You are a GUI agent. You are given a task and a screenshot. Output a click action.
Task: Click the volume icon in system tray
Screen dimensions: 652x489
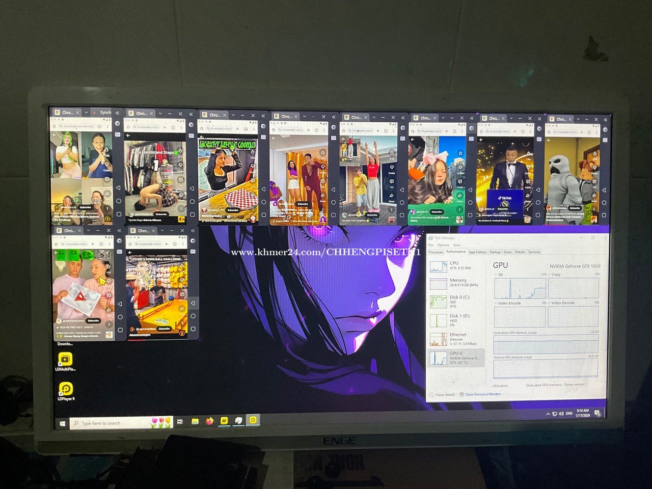[561, 414]
